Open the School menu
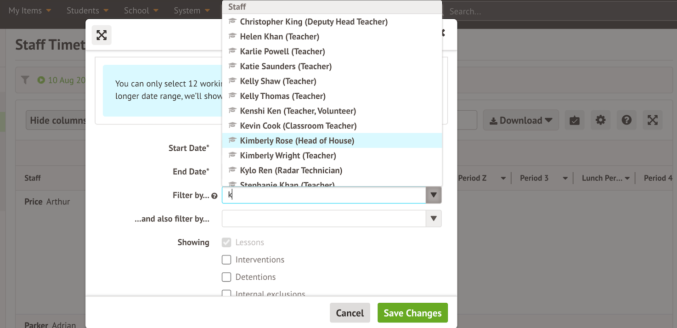The height and width of the screenshot is (328, 677). pyautogui.click(x=141, y=11)
